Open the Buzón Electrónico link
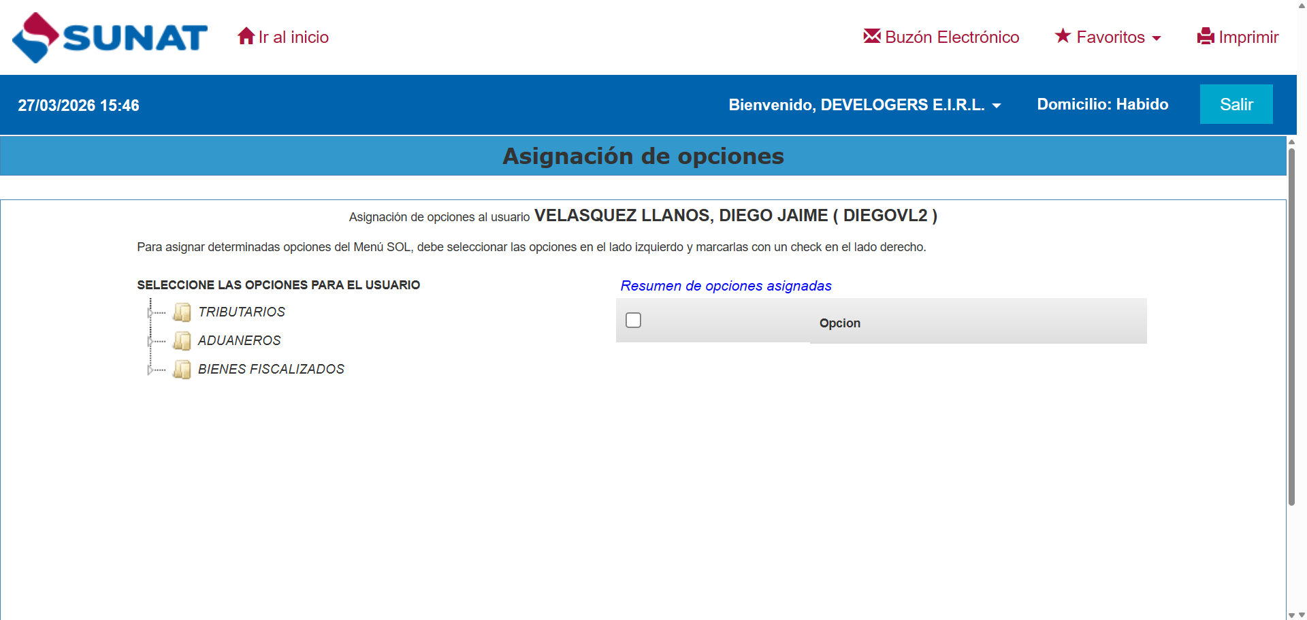 click(952, 37)
